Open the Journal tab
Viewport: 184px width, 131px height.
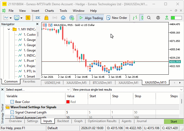coord(141,121)
